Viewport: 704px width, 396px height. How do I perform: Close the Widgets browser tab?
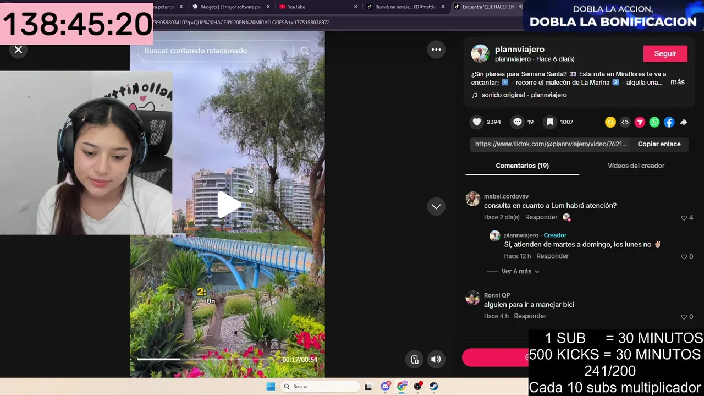pos(268,7)
